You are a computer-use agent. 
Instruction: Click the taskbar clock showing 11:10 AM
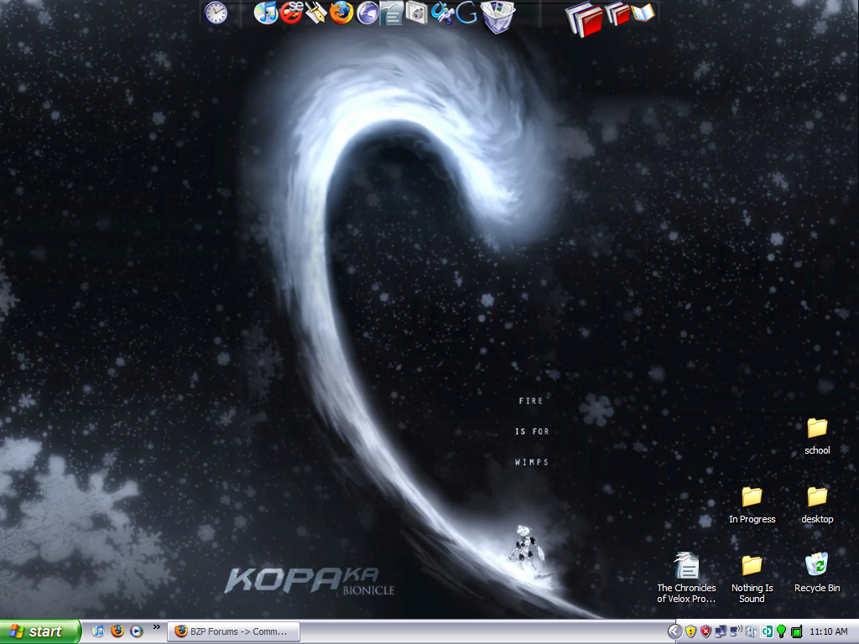point(830,631)
